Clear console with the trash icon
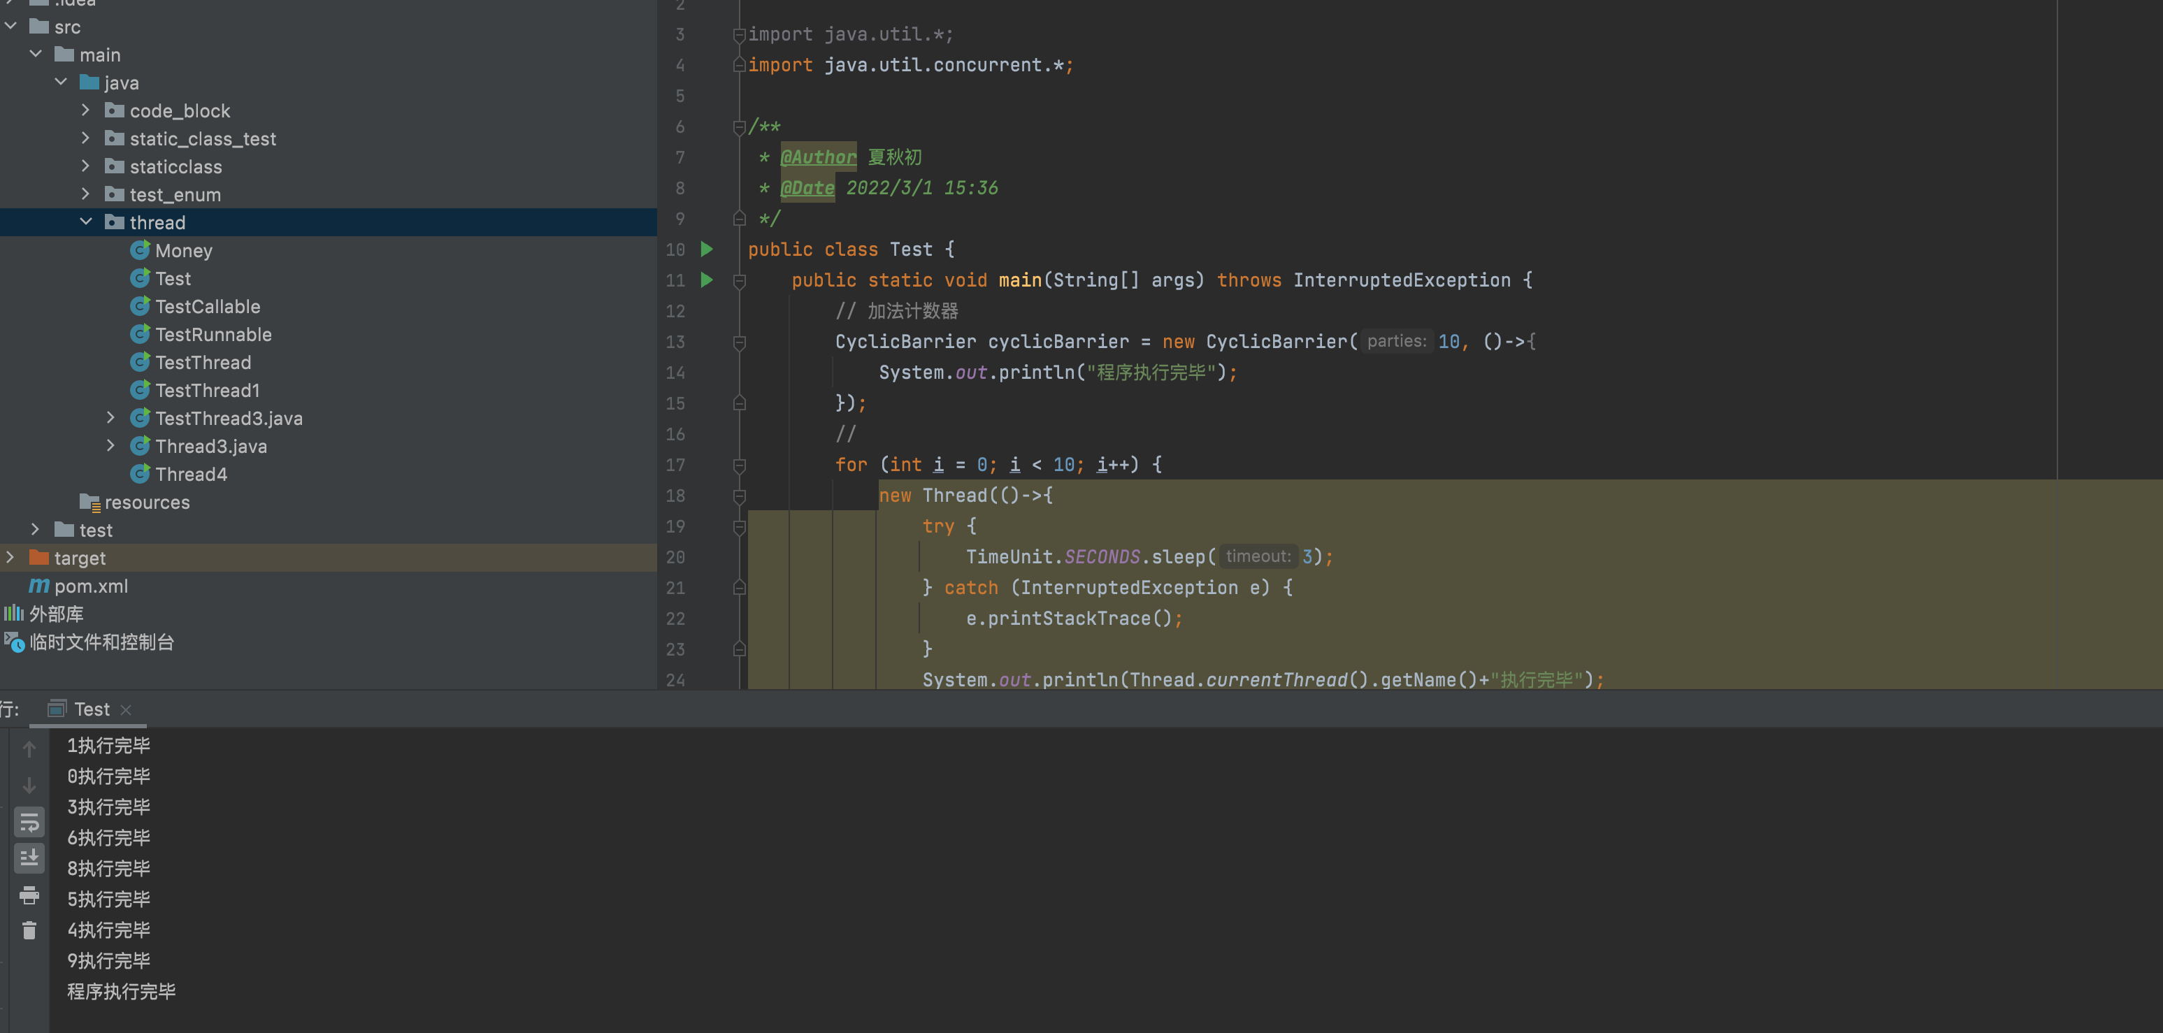 pyautogui.click(x=29, y=930)
